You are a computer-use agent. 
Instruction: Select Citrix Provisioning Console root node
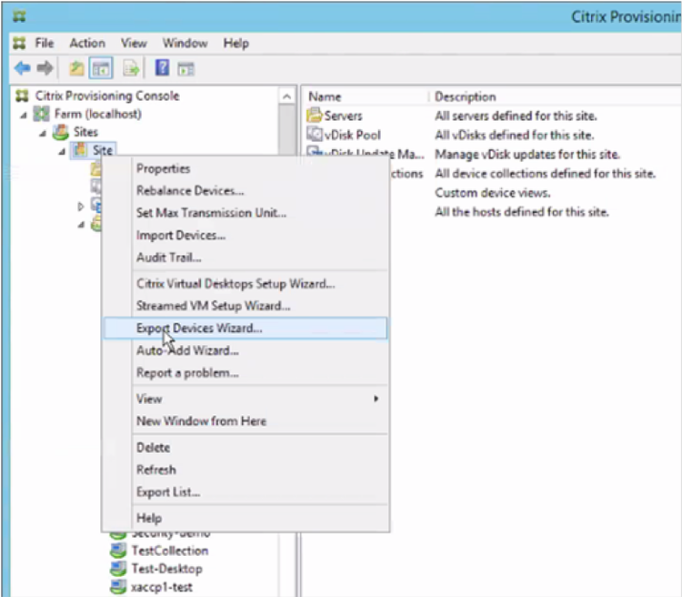click(107, 96)
